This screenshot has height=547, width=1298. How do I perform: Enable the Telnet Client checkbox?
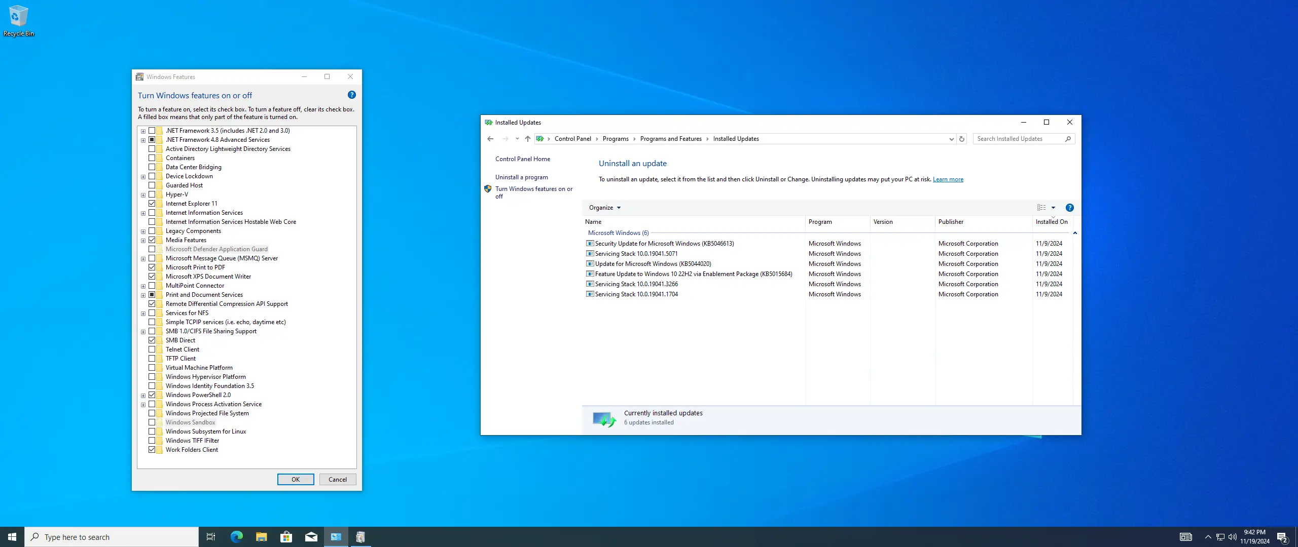(152, 349)
